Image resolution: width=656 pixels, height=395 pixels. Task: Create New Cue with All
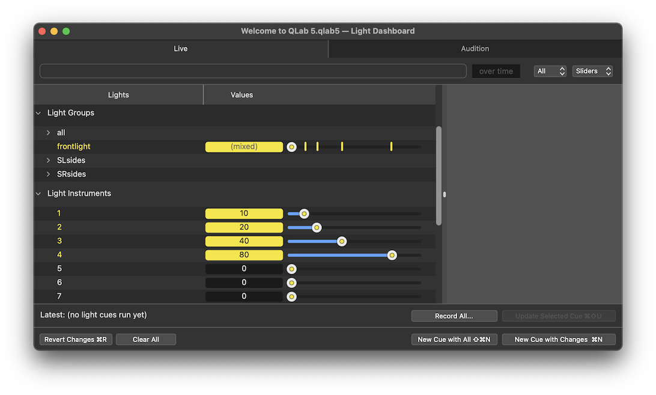454,340
